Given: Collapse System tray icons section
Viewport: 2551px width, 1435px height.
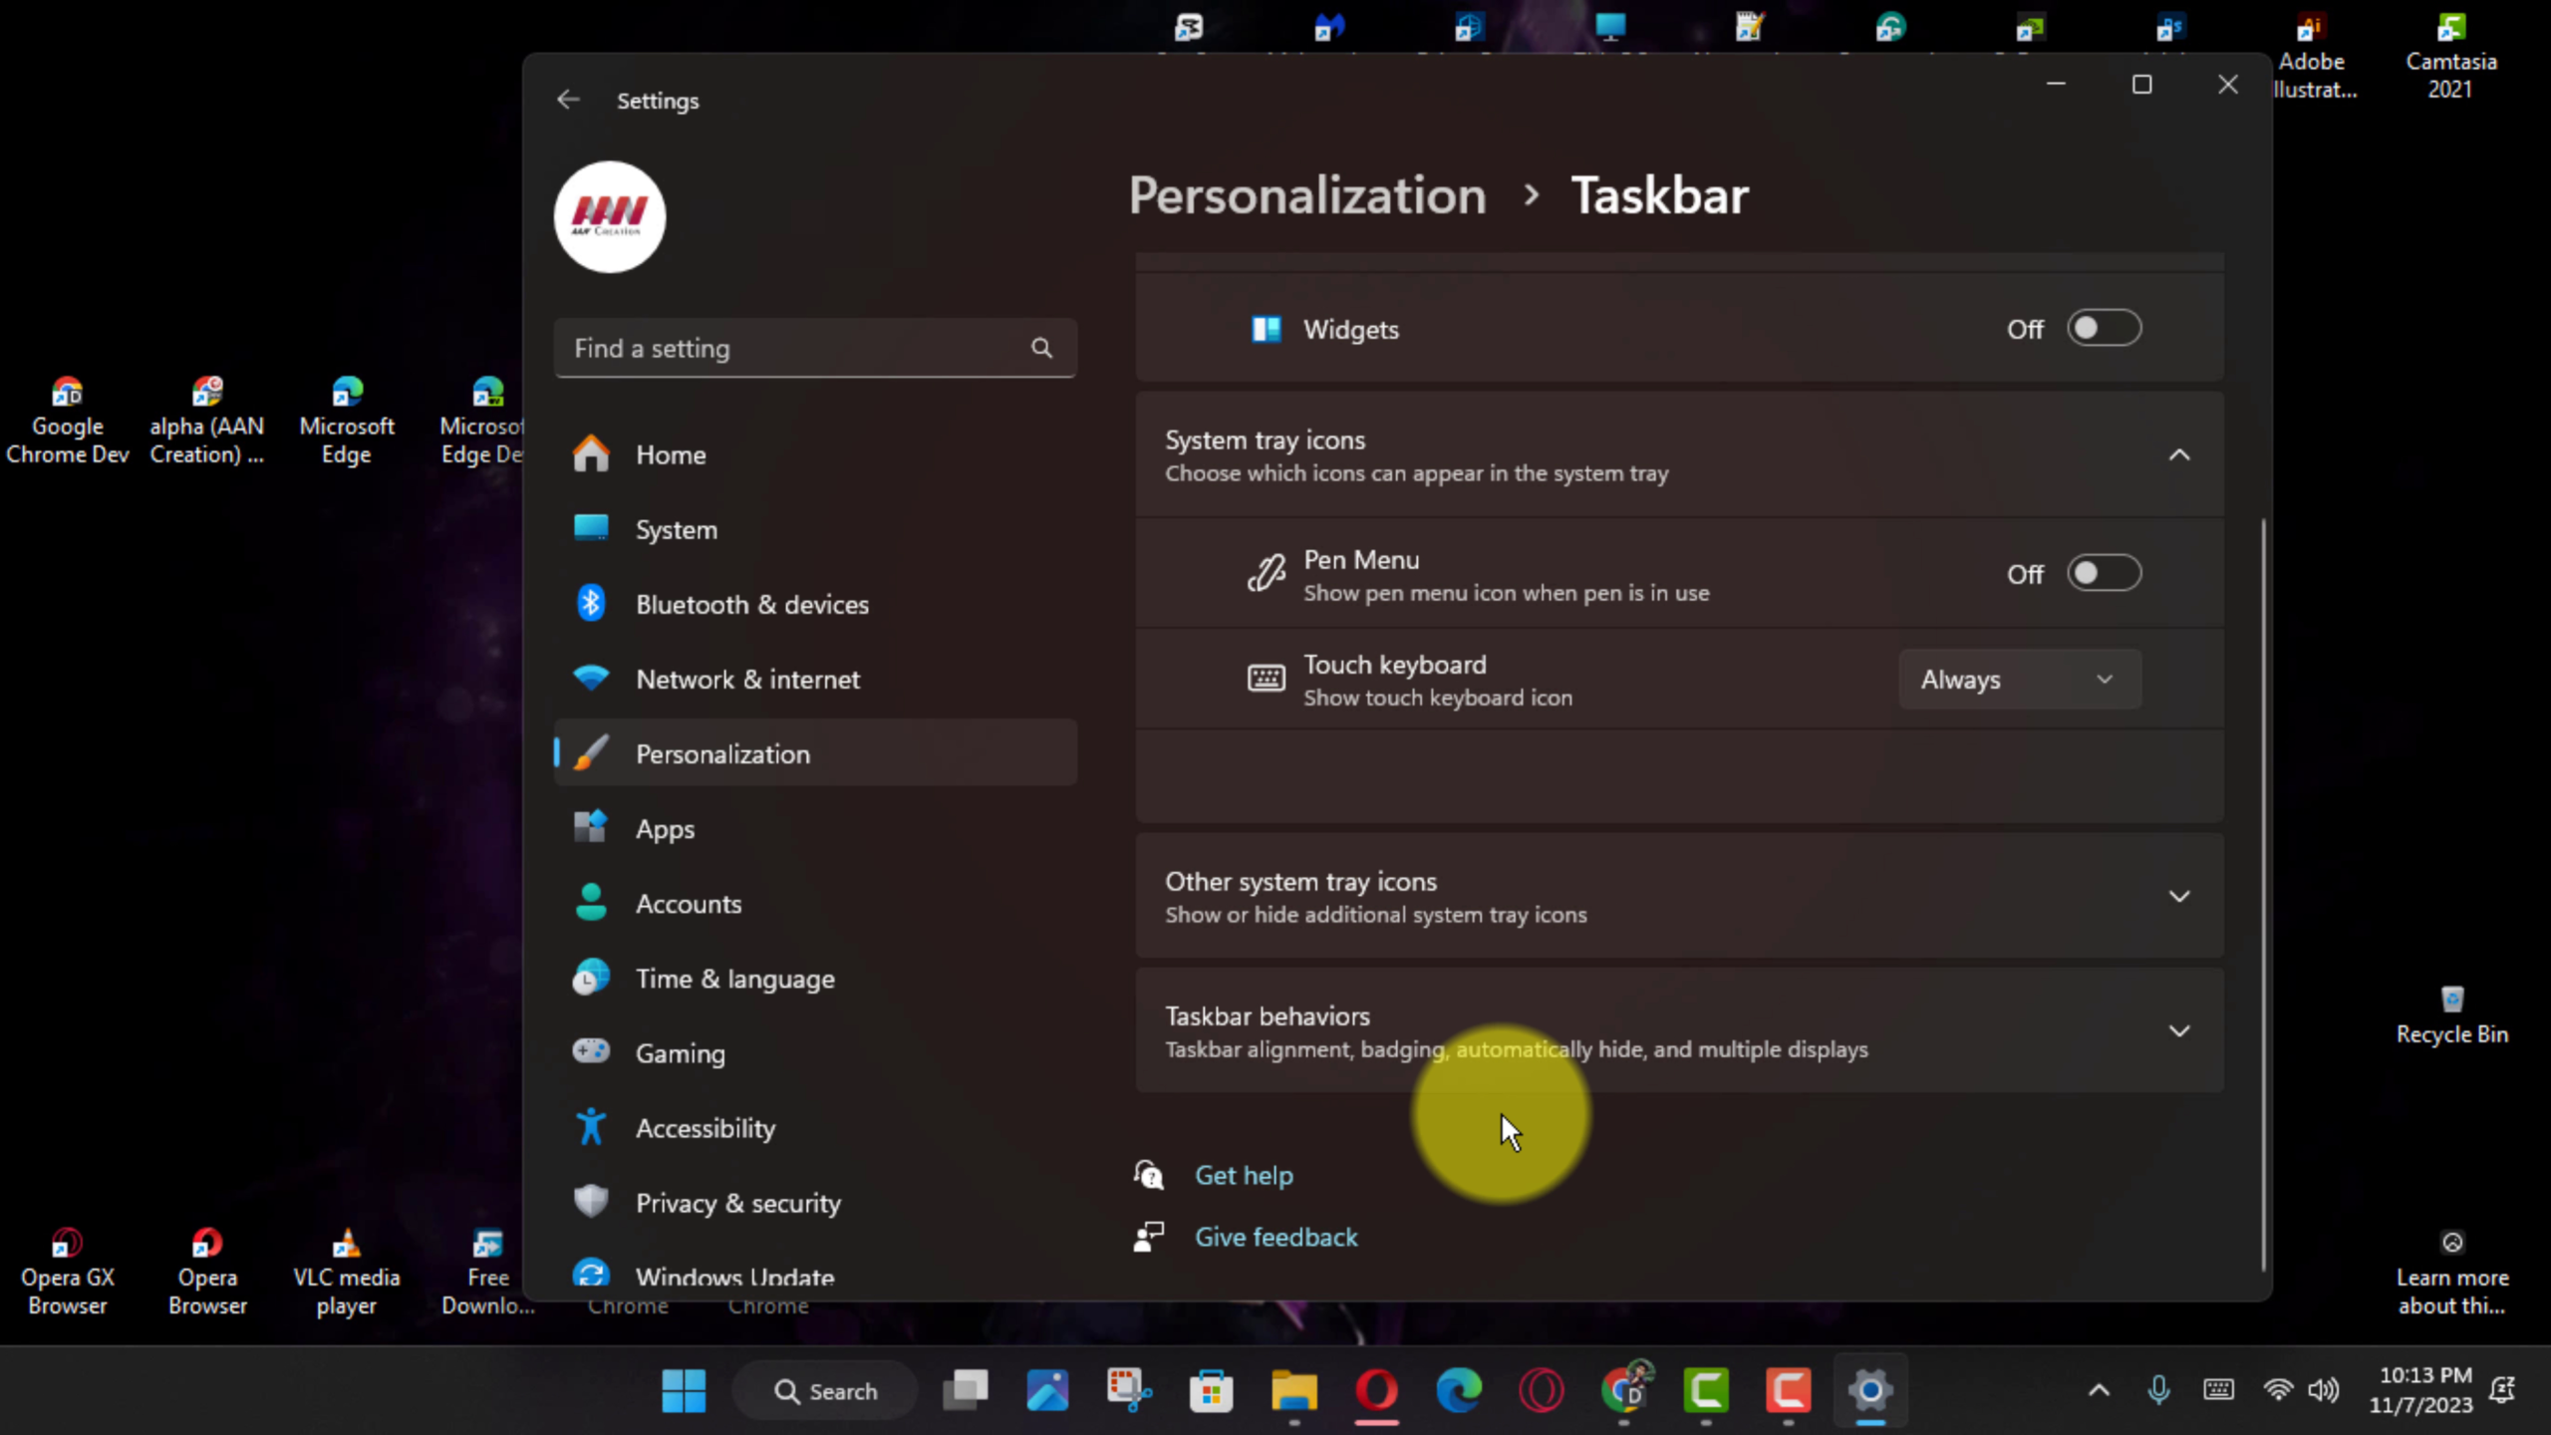Looking at the screenshot, I should click(x=2179, y=455).
